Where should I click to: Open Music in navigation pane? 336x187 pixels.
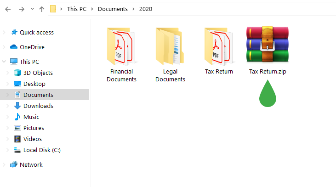tap(31, 117)
